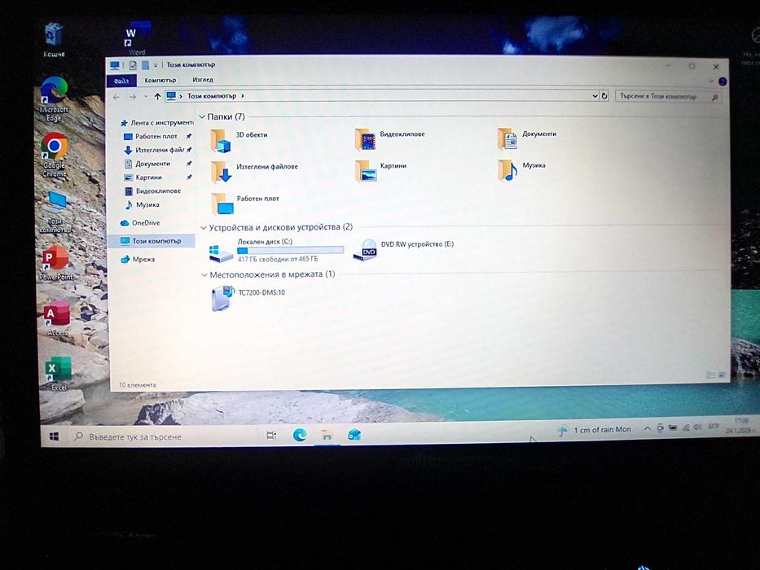This screenshot has height=570, width=760.
Task: Open the 'Видеоклипове' folder in main pane
Action: (x=389, y=139)
